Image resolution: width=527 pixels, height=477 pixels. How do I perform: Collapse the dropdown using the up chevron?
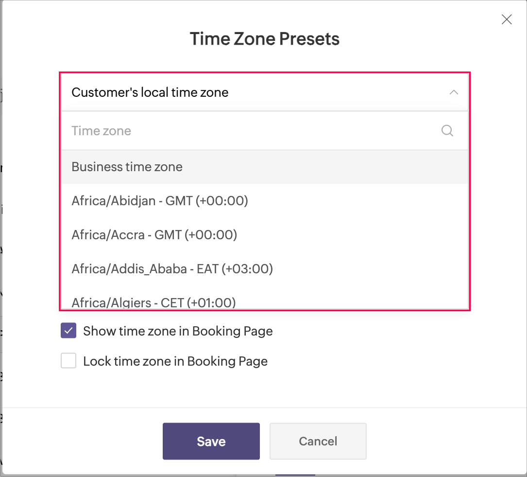[454, 92]
